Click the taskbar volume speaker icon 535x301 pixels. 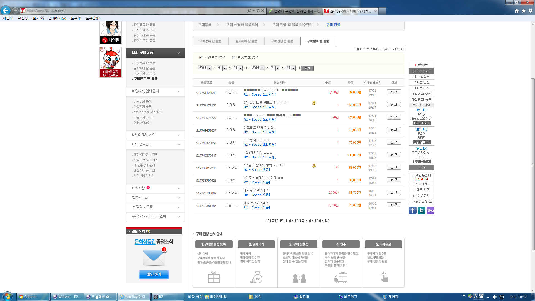coord(495,297)
